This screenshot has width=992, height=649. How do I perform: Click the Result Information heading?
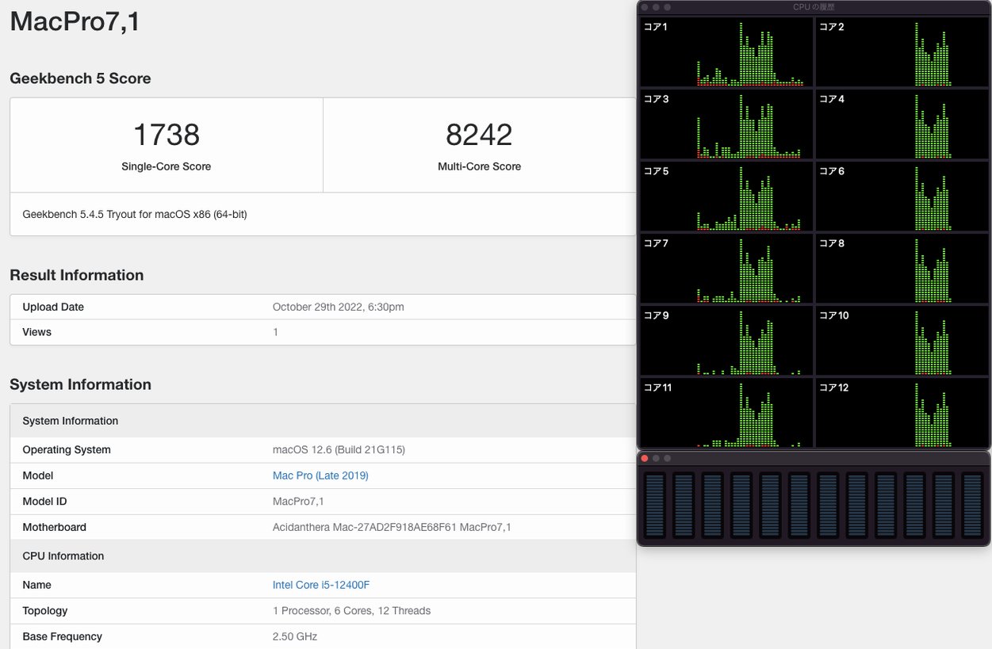point(77,275)
